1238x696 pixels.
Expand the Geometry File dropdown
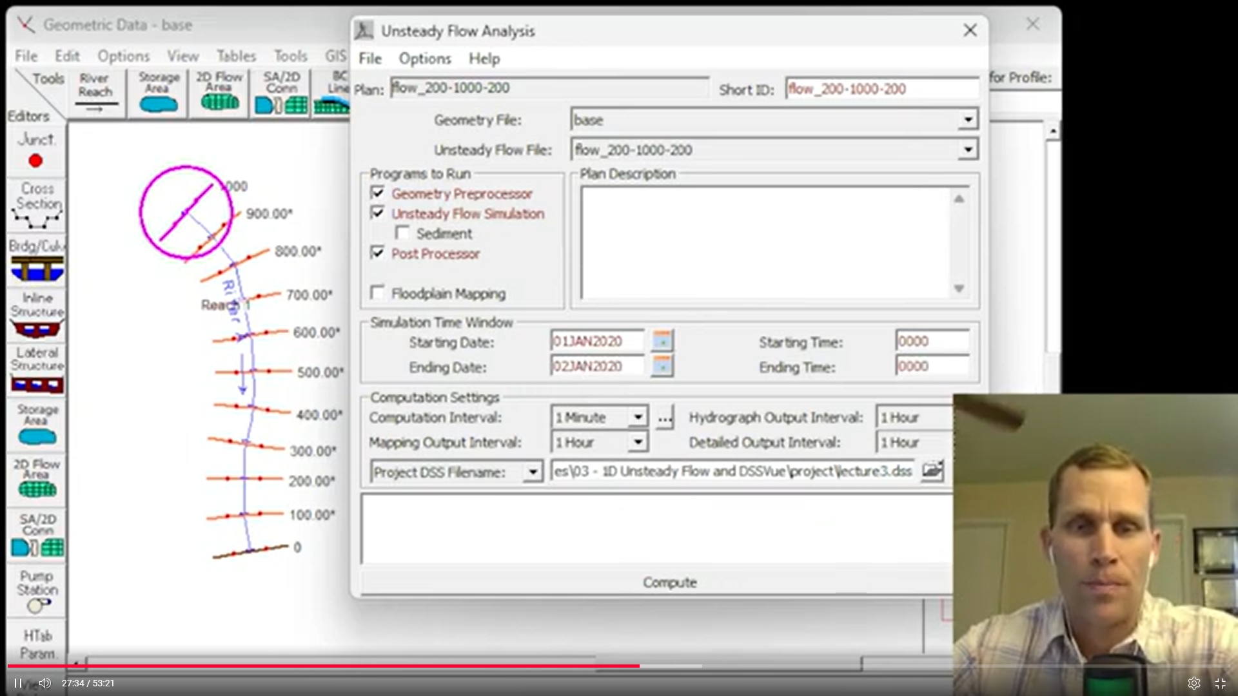[x=967, y=120]
